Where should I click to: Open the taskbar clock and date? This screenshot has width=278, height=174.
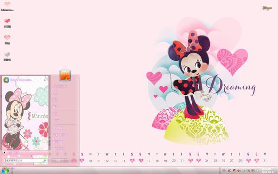pos(268,170)
